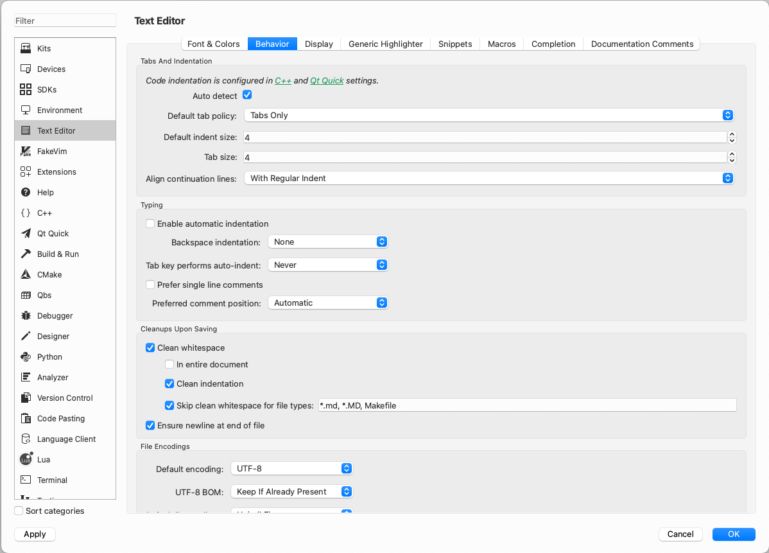Viewport: 769px width, 553px height.
Task: Open the Version Control icon
Action: 26,398
